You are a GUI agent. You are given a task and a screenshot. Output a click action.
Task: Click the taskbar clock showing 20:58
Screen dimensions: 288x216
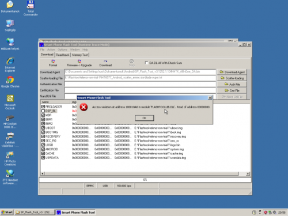pyautogui.click(x=282, y=213)
